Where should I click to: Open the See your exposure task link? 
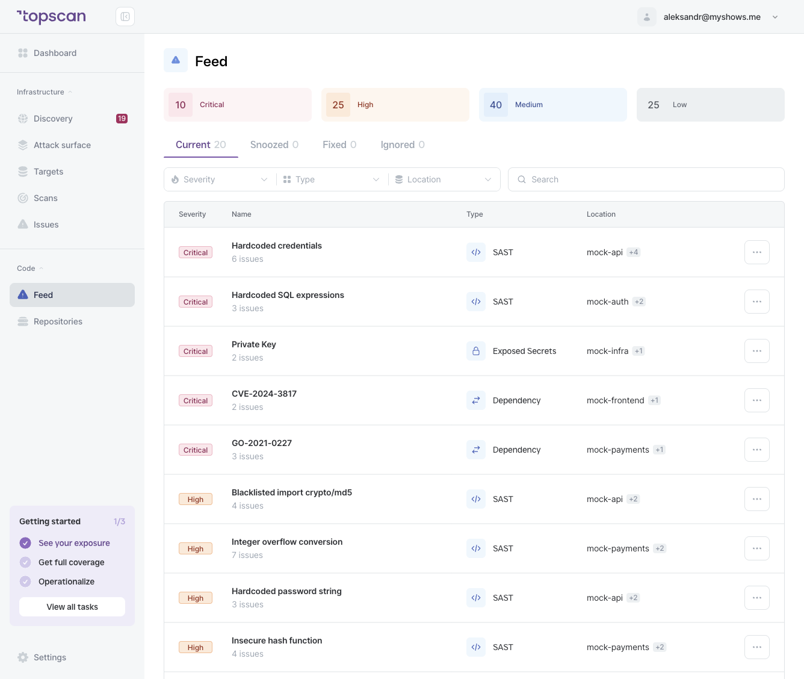point(74,543)
